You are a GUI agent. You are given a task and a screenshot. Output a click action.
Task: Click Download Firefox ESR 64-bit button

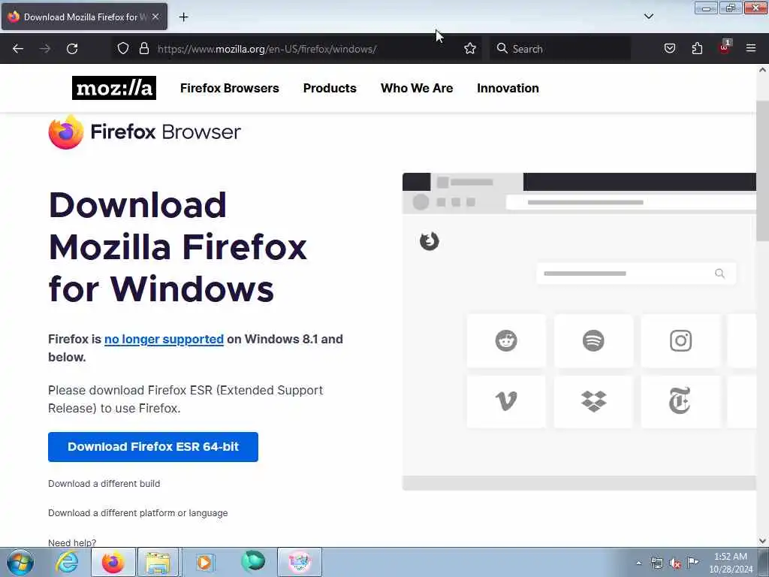pos(153,446)
